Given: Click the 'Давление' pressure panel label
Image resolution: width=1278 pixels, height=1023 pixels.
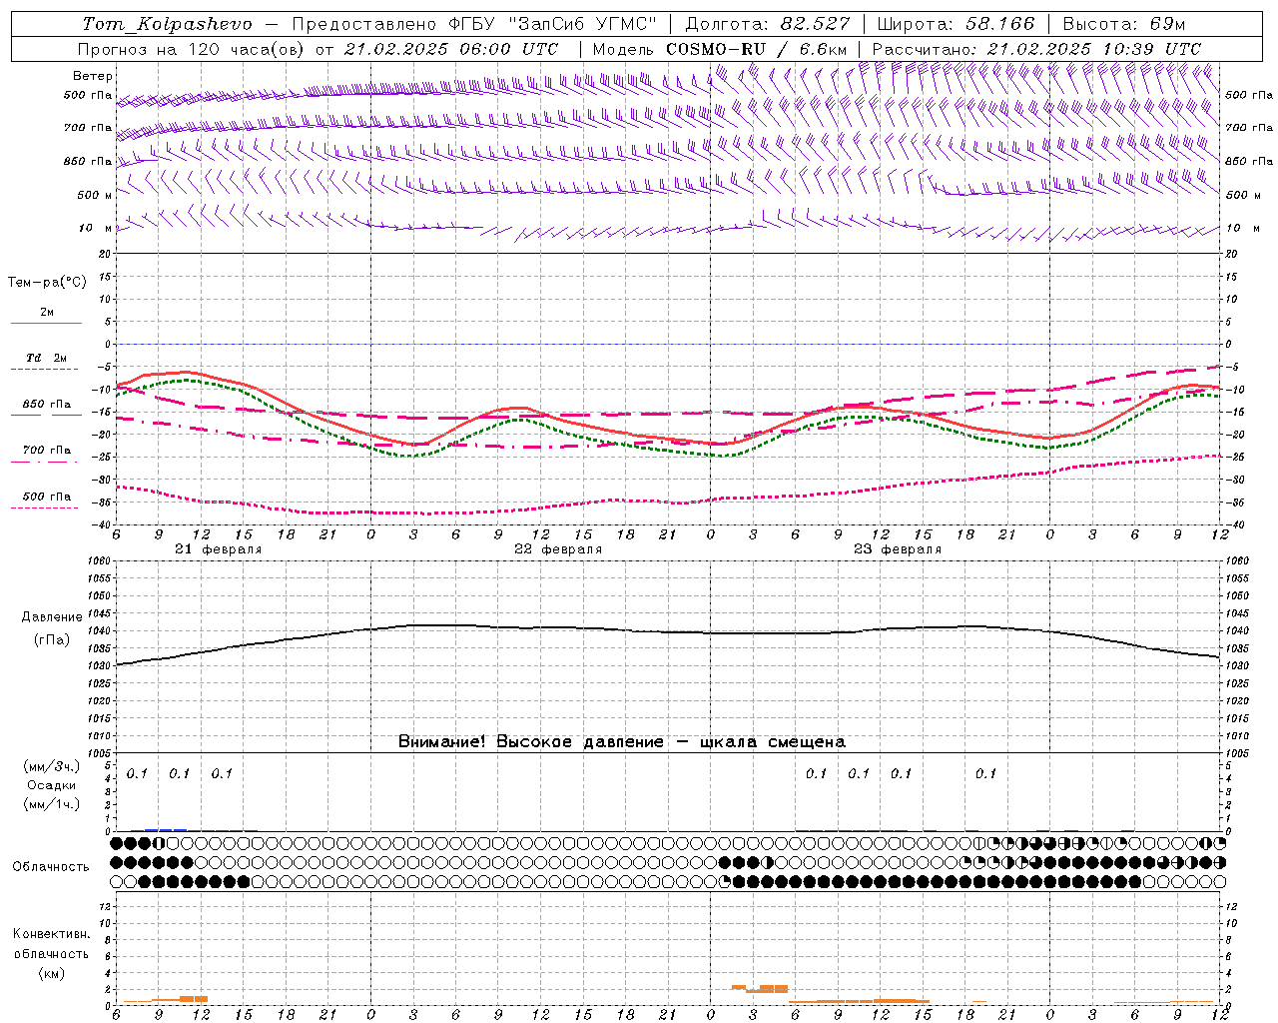Looking at the screenshot, I should tap(52, 617).
